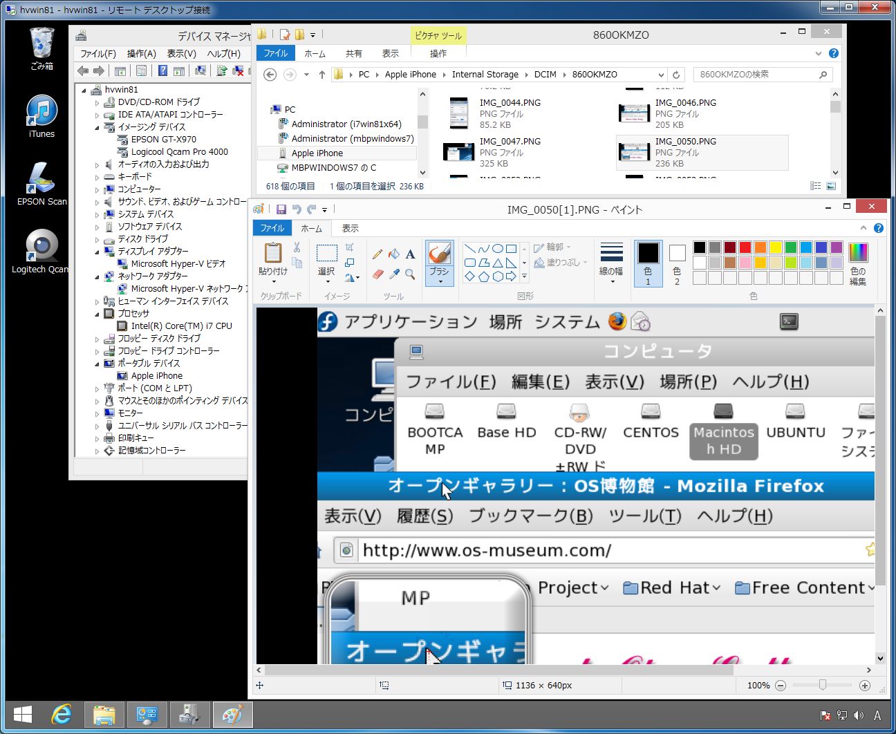Select IMG_0047.PNG file in Explorer

point(525,152)
